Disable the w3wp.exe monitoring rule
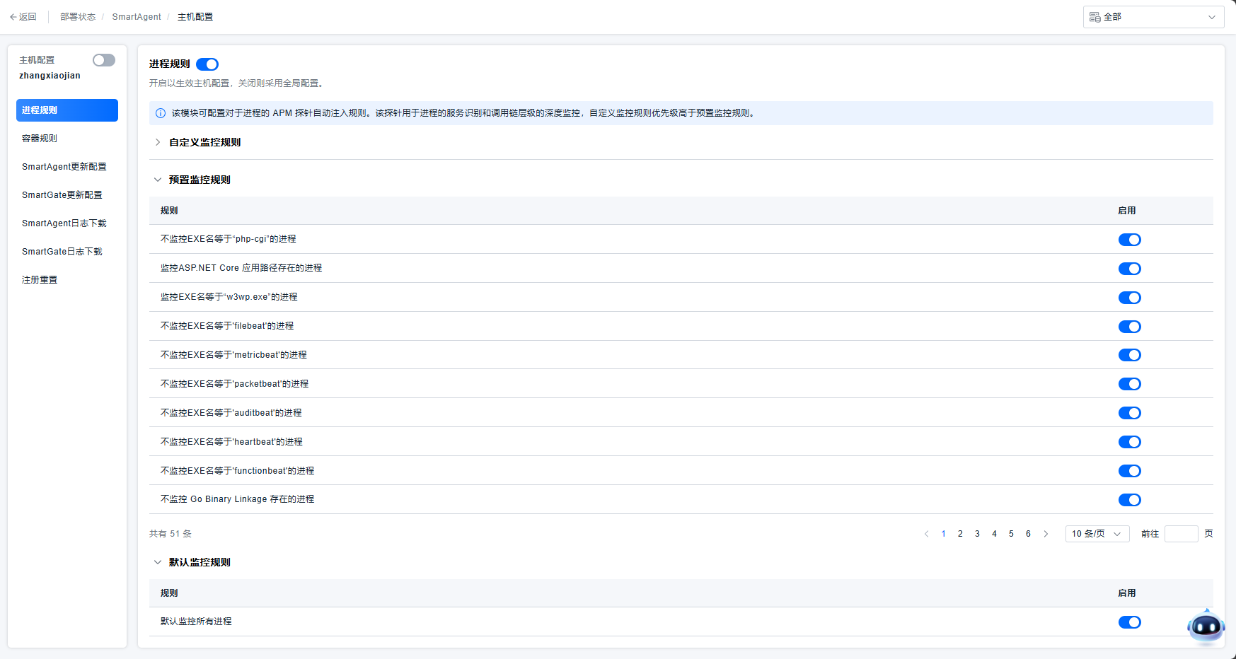 tap(1129, 298)
